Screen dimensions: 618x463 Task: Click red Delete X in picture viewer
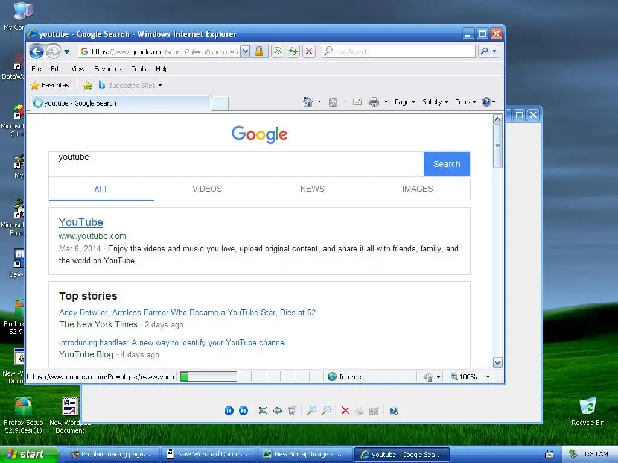point(345,411)
